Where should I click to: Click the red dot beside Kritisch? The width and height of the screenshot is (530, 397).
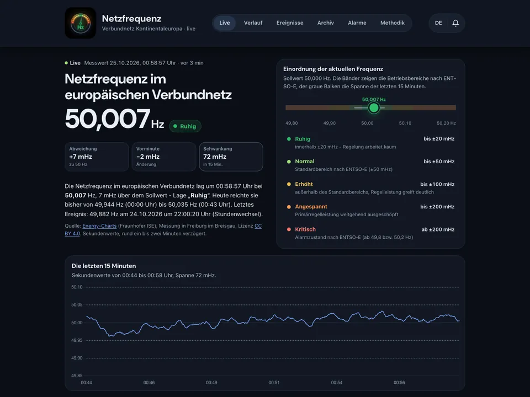click(x=289, y=229)
